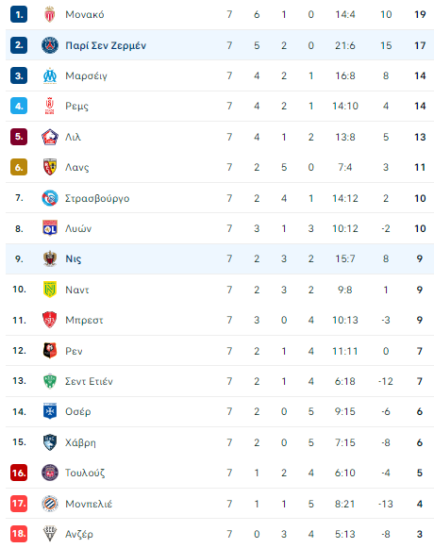Screen dimensions: 434x548
Task: Click the Monaco club crest icon
Action: tap(50, 15)
